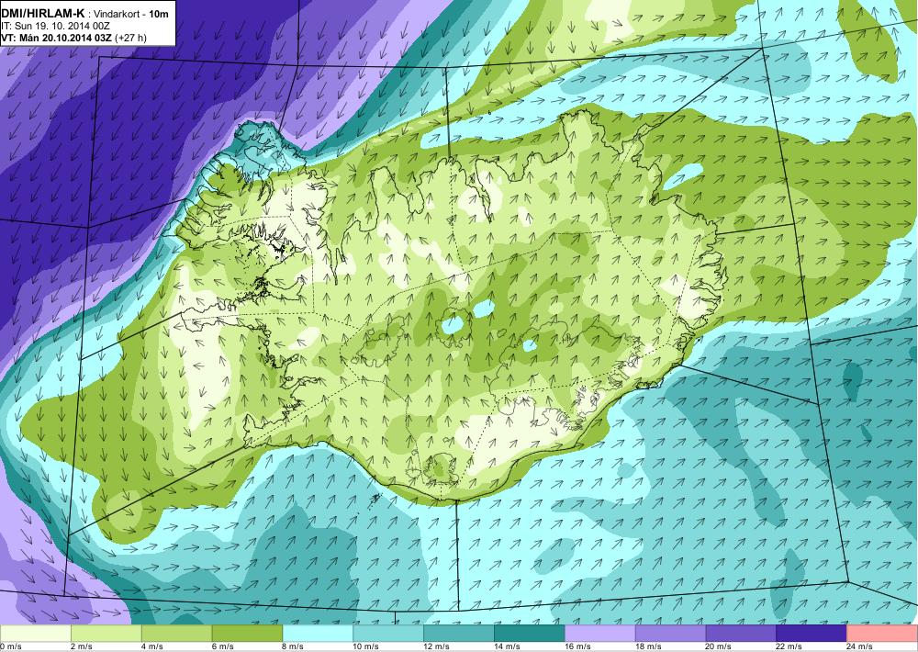
Task: Click the '18 m/s' legend label
Action: click(x=648, y=646)
